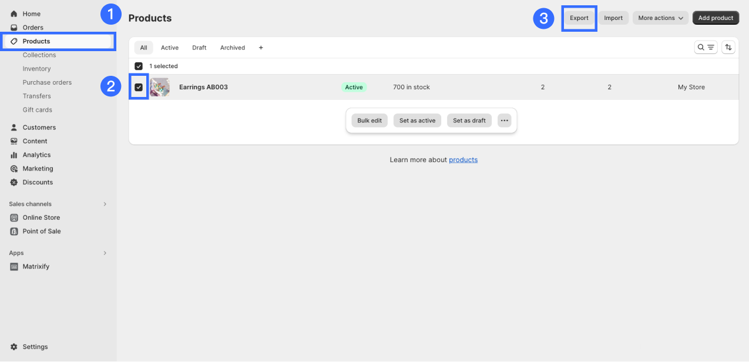
Task: Click the Analytics bar chart icon
Action: pos(14,155)
